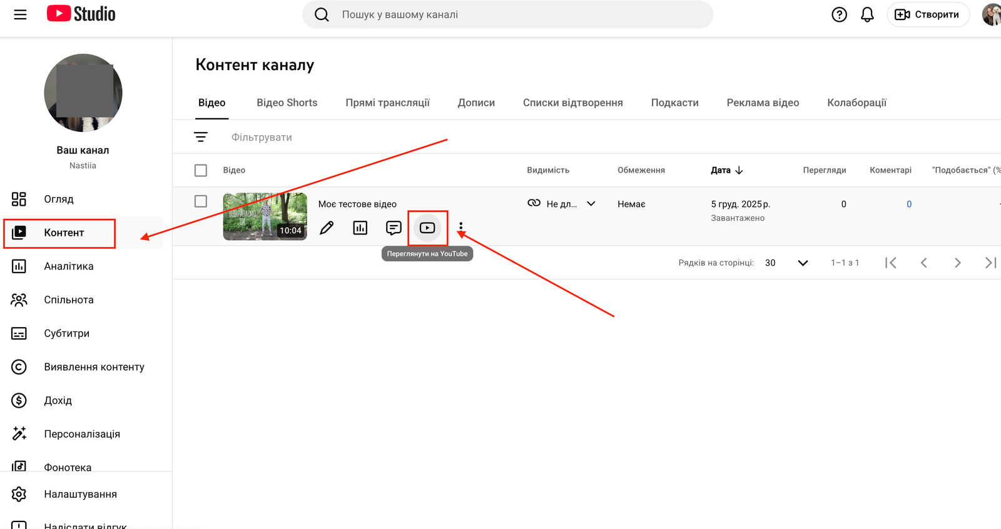Click the Обмеження column header

click(x=641, y=170)
